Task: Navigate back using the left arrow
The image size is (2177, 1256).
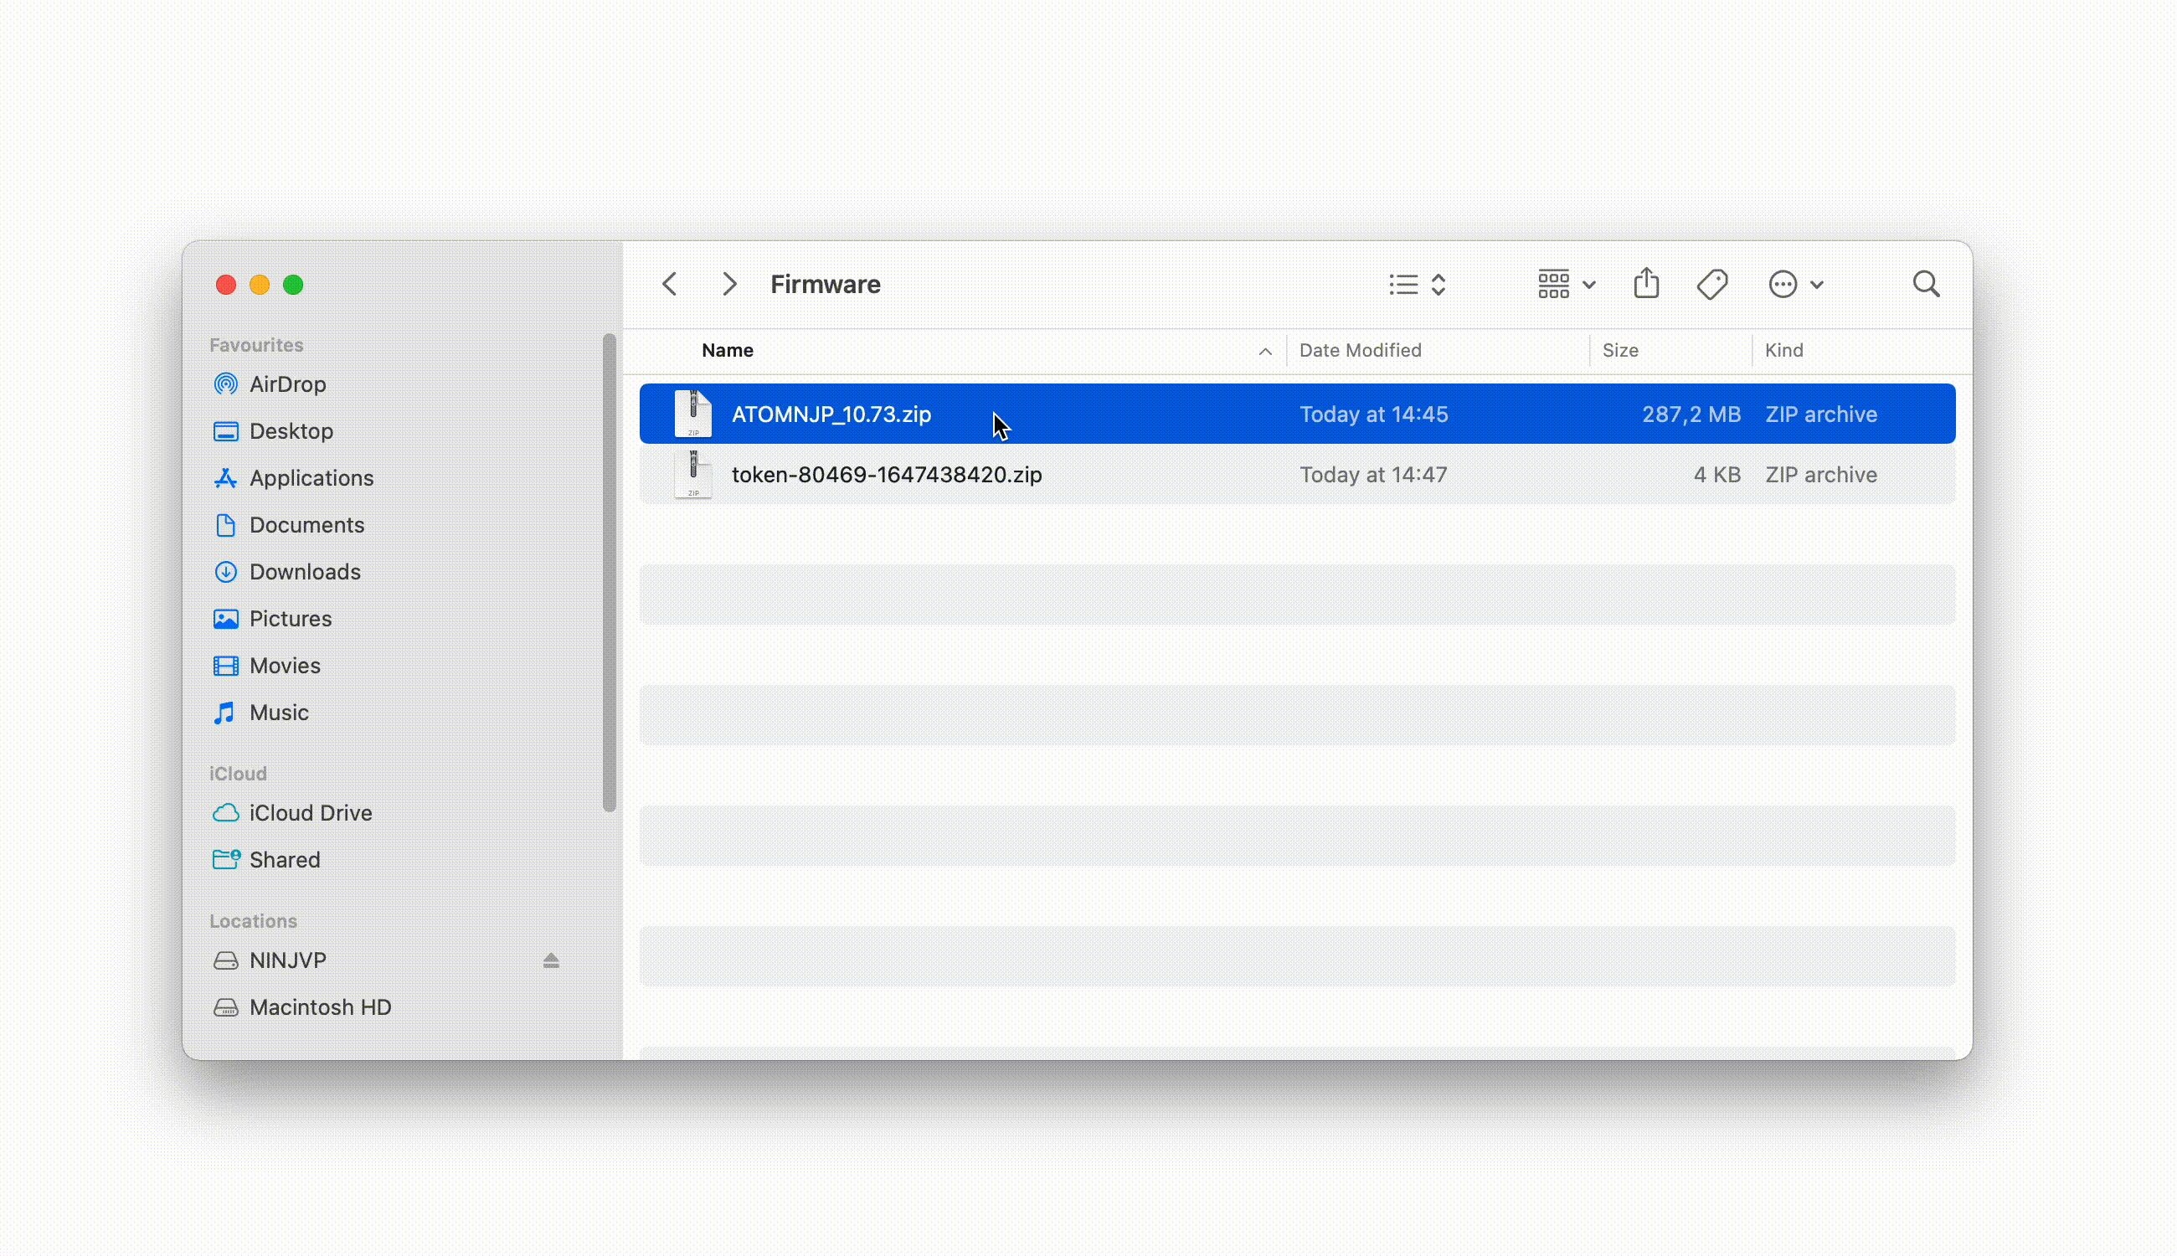Action: tap(670, 283)
